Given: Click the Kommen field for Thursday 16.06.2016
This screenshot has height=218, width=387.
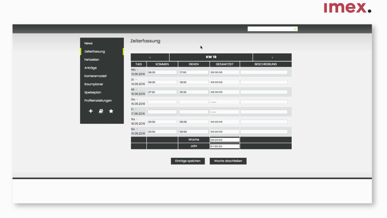Looking at the screenshot, I should (162, 102).
